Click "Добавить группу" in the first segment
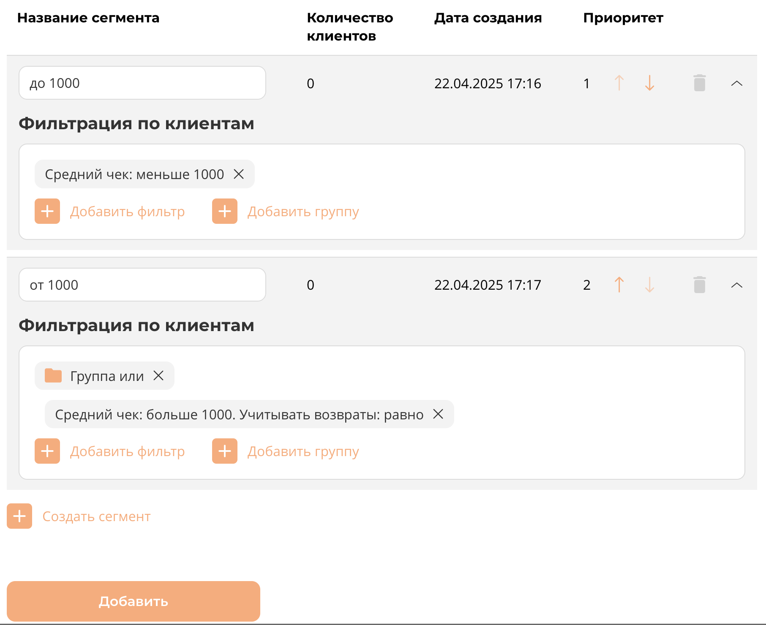 coord(303,212)
